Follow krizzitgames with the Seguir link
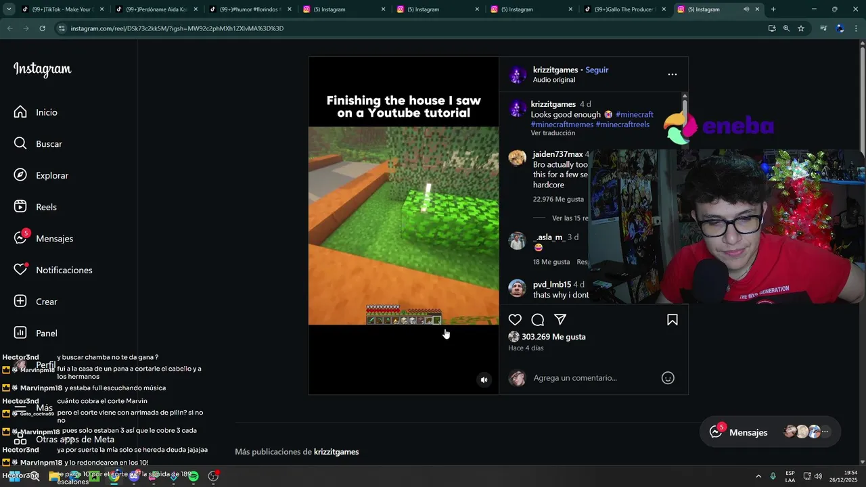This screenshot has height=487, width=866. (x=597, y=70)
